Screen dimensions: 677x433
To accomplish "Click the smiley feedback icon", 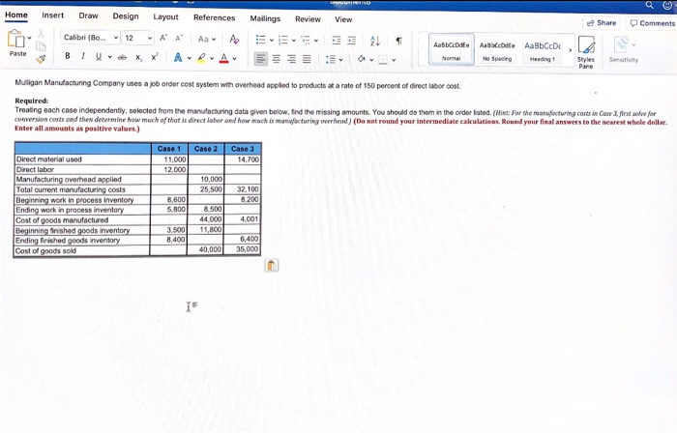I will coord(667,5).
